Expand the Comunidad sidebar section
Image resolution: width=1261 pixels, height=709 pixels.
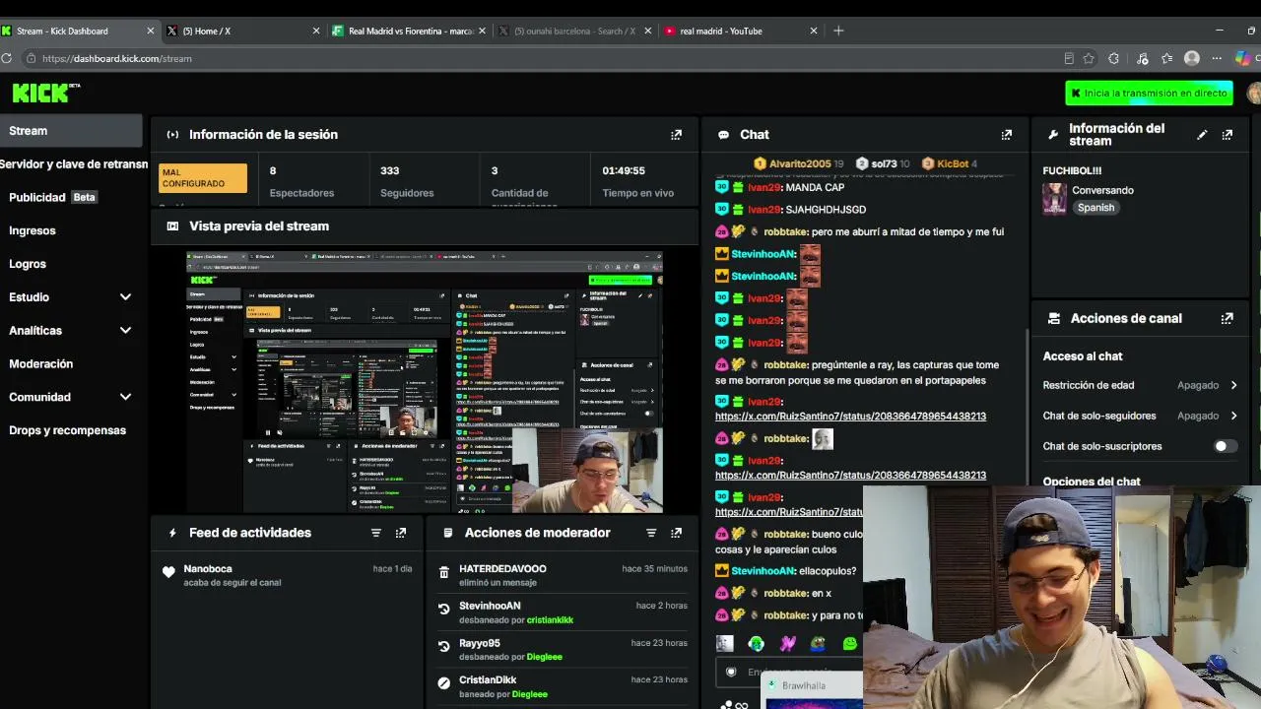click(x=125, y=397)
